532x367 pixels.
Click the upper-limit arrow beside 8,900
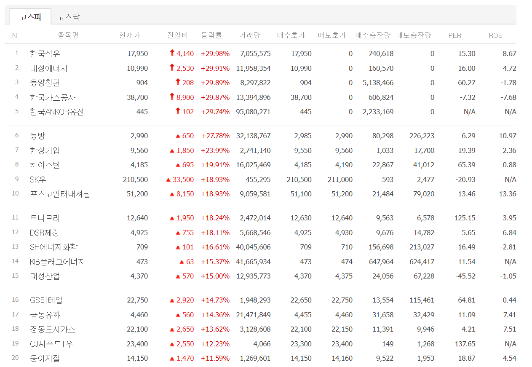pos(172,97)
